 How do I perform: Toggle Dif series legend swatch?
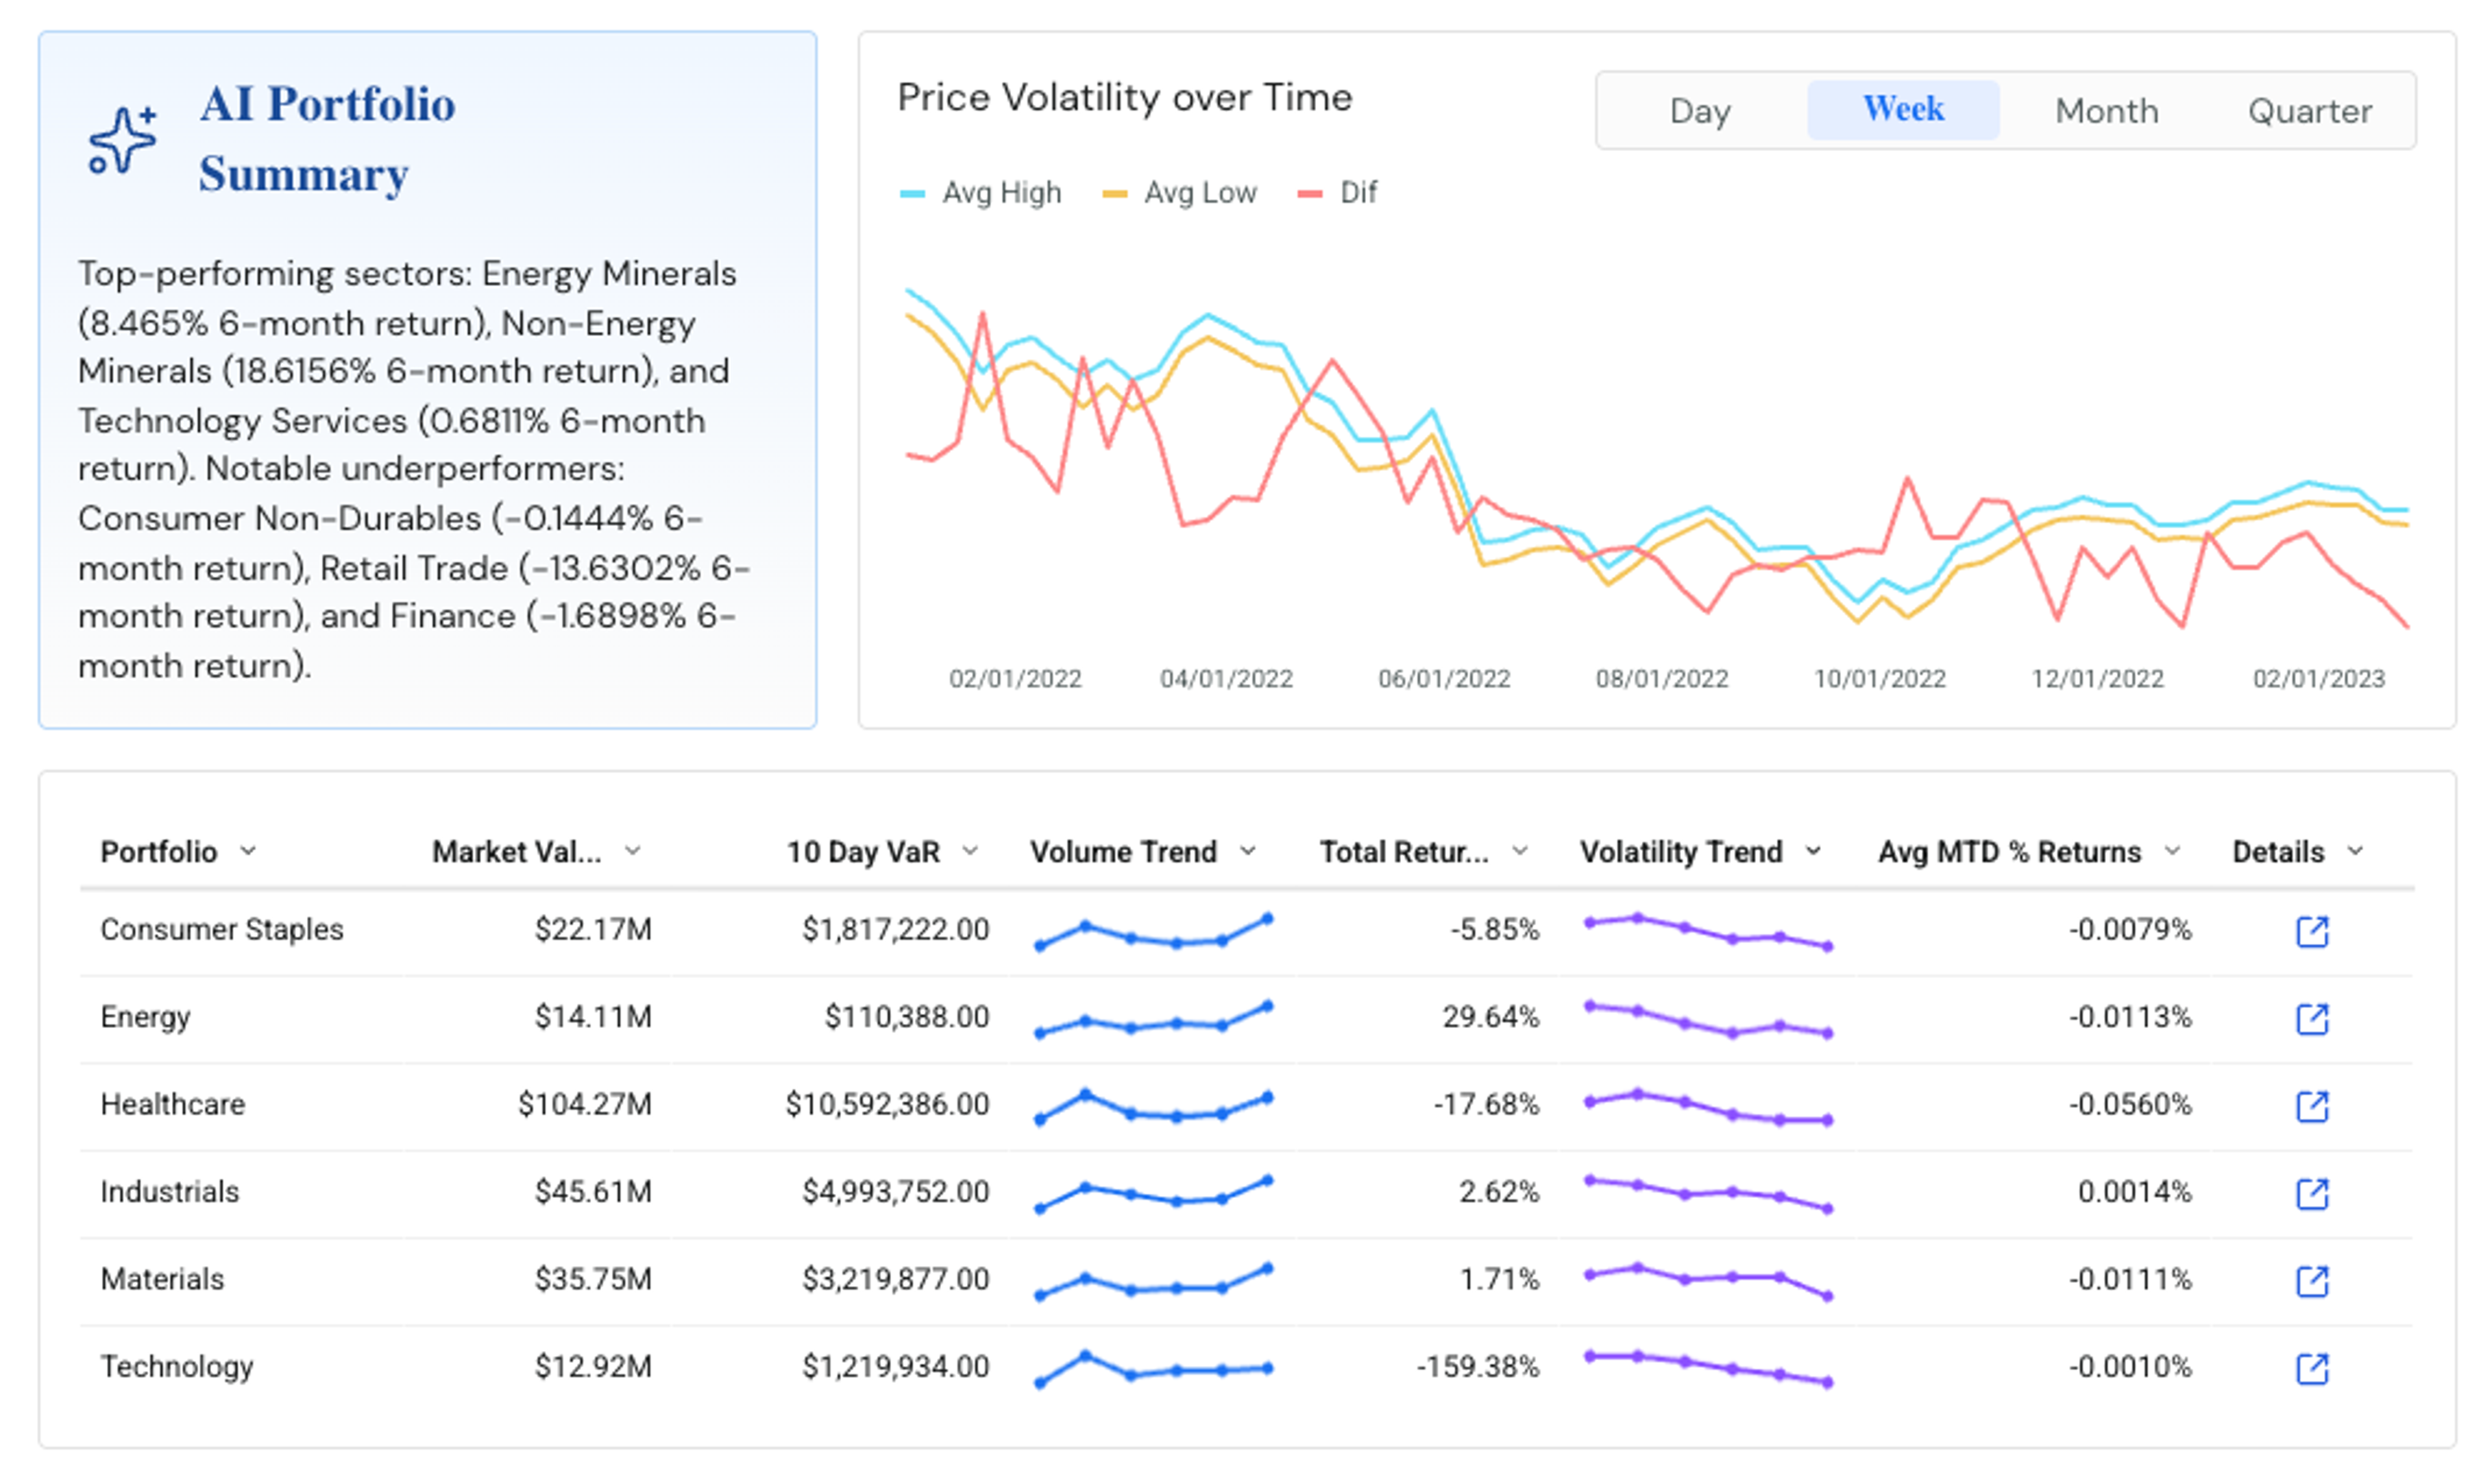tap(1310, 193)
